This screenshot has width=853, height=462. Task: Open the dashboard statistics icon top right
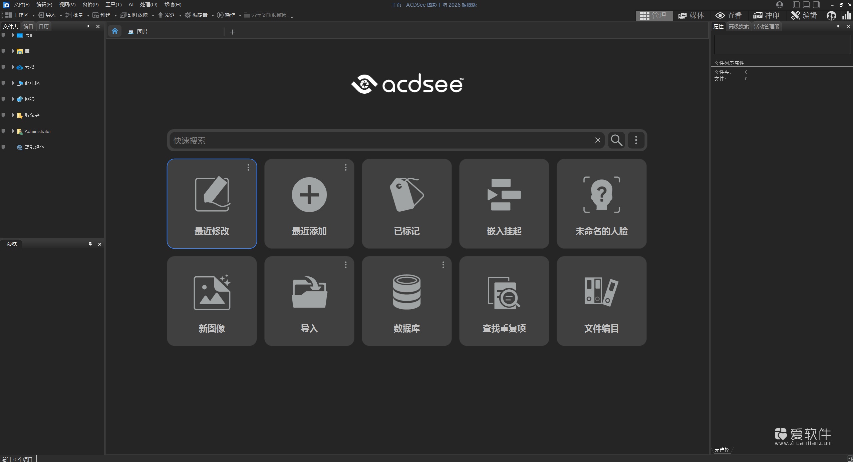click(847, 15)
